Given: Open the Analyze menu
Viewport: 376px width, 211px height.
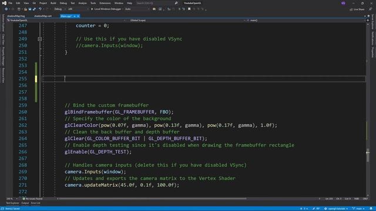Looking at the screenshot, I should [82, 3].
